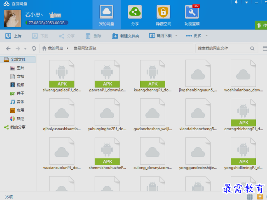The width and height of the screenshot is (267, 200).
Task: Select the ganranPJ_downyi APK file
Action: [x=107, y=76]
